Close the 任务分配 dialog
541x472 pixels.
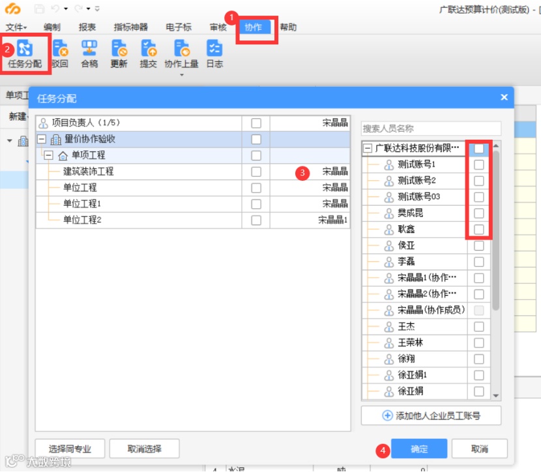tap(504, 97)
